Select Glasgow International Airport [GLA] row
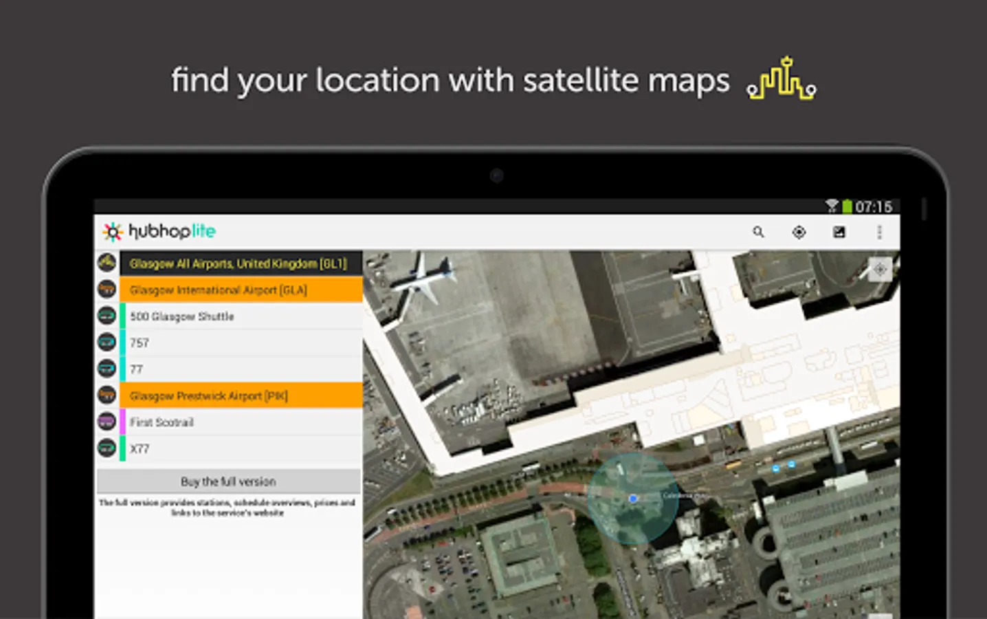The image size is (987, 619). tap(241, 290)
